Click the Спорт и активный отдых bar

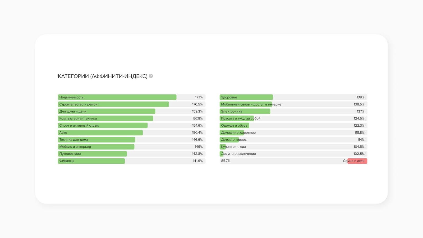103,126
